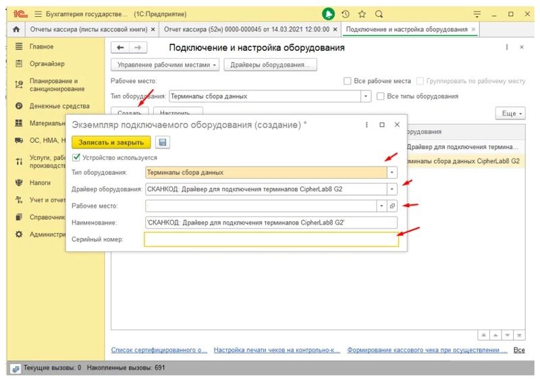This screenshot has width=540, height=383.
Task: Expand the Драйвер оборудования dropdown
Action: [x=392, y=189]
